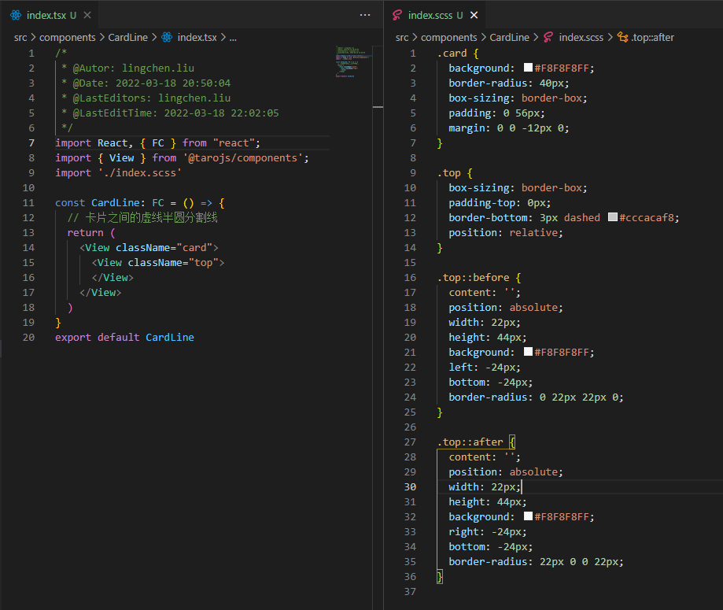
Task: Click the React icon on index.tsx tab
Action: click(16, 15)
